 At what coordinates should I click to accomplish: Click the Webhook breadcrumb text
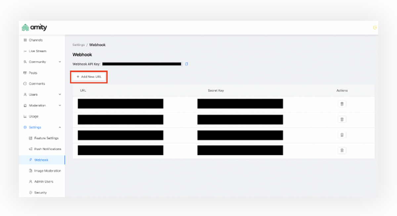click(x=98, y=45)
